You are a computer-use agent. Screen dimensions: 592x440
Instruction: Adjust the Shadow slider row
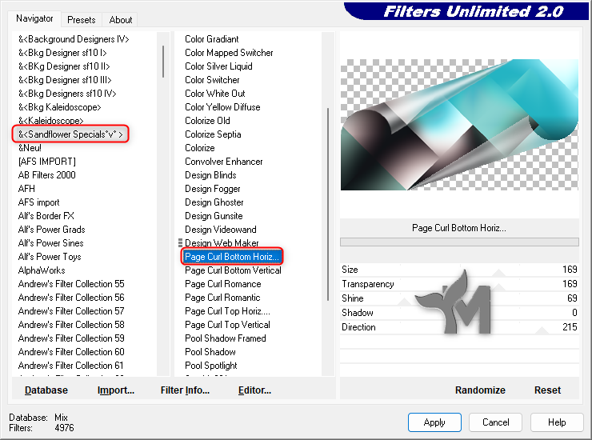tap(459, 312)
